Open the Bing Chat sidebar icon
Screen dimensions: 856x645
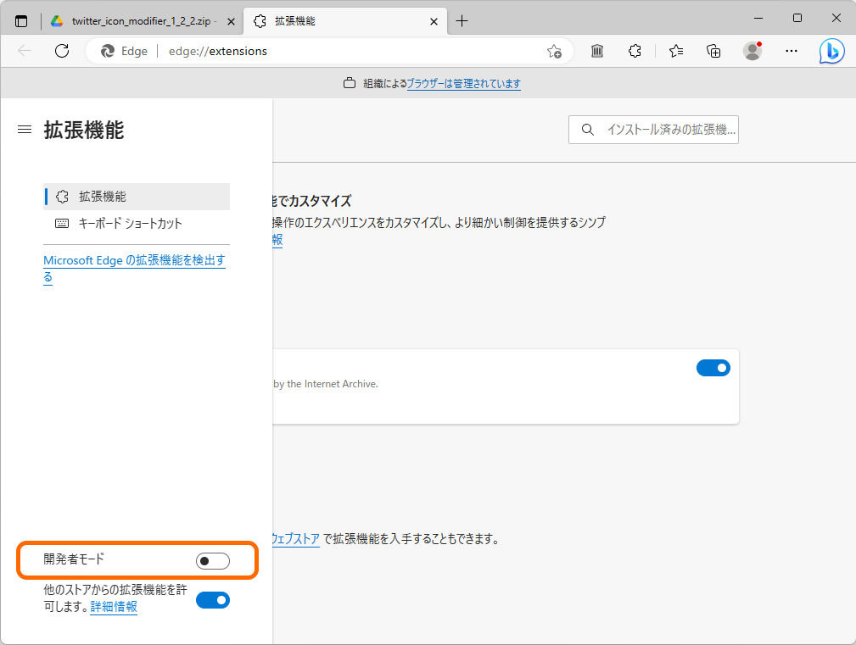(831, 51)
